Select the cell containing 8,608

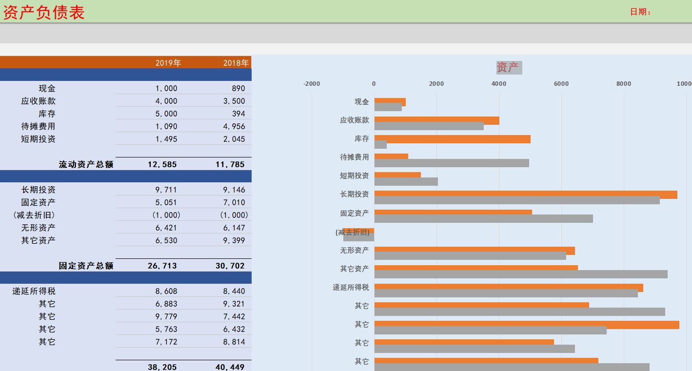click(x=166, y=291)
